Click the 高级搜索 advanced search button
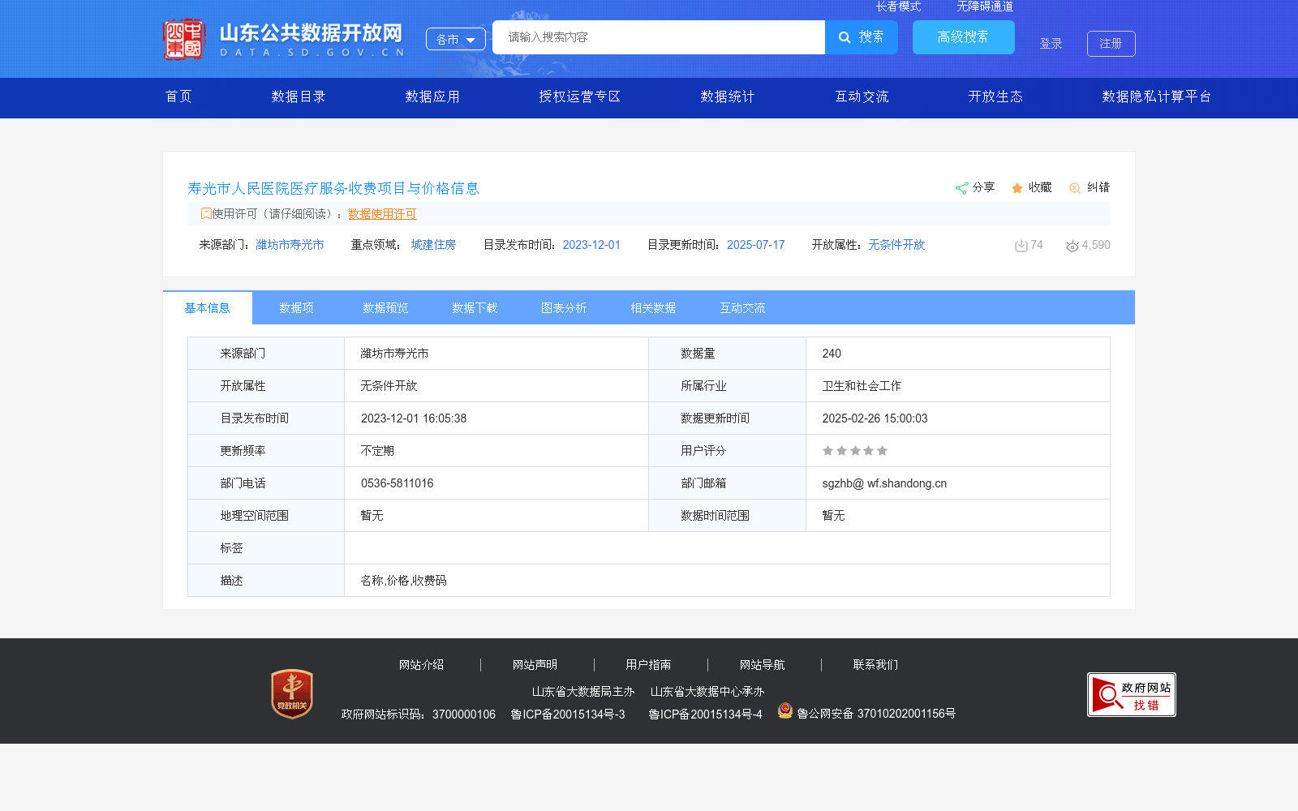 963,37
